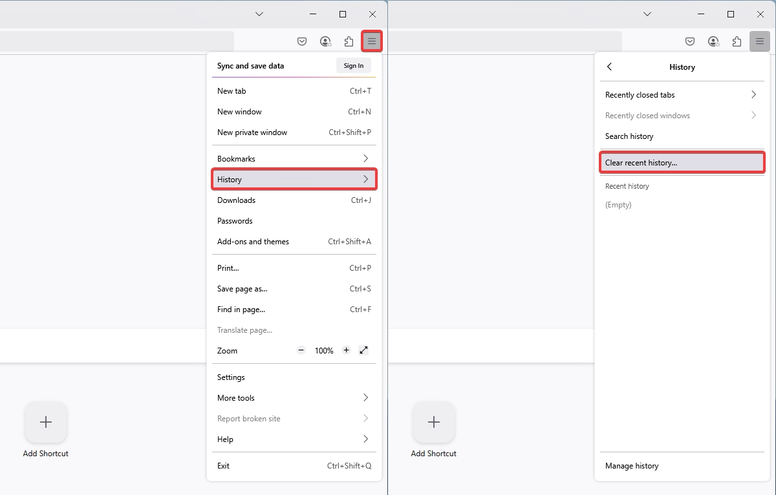The height and width of the screenshot is (495, 776).
Task: Click the address bar in right window
Action: click(505, 41)
